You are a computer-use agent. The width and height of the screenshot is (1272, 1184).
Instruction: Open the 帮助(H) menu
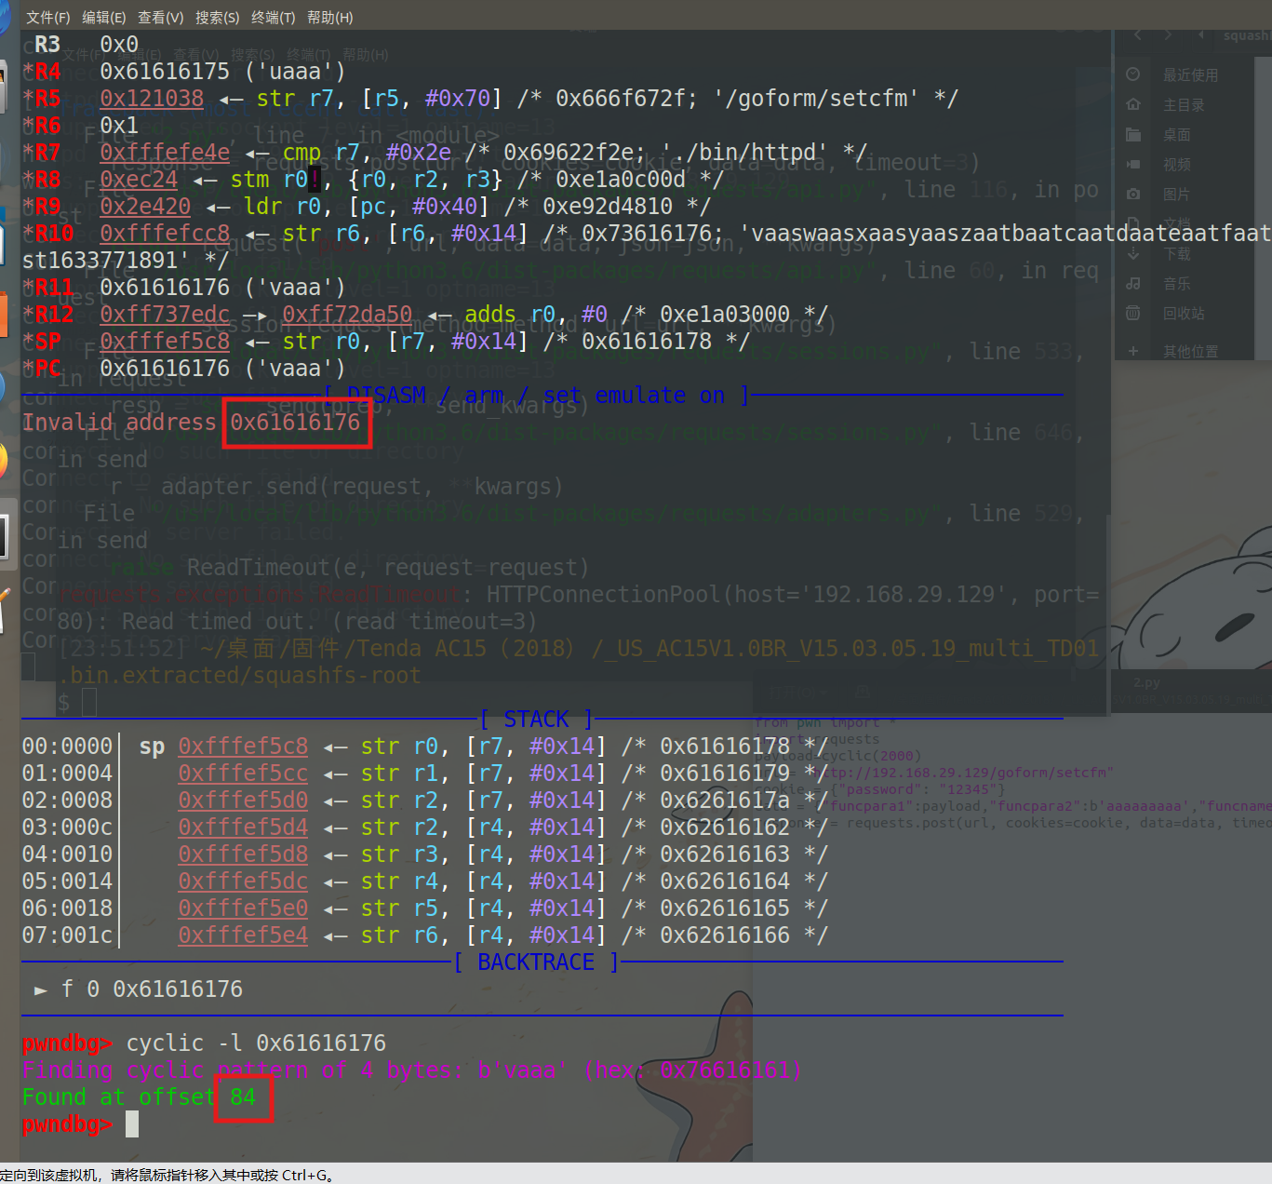coord(330,18)
